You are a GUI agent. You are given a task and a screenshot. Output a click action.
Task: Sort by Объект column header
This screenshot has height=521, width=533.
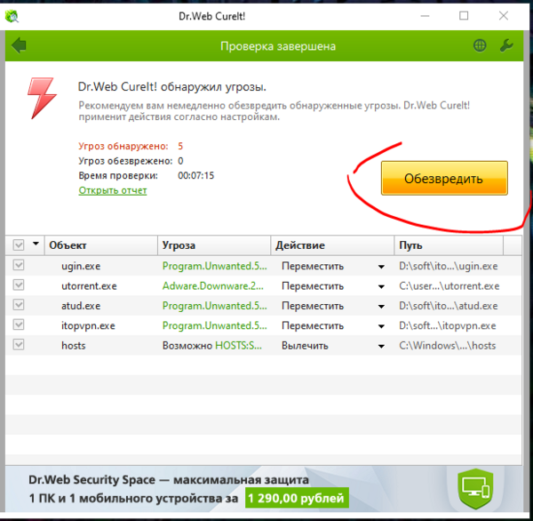[x=101, y=245]
